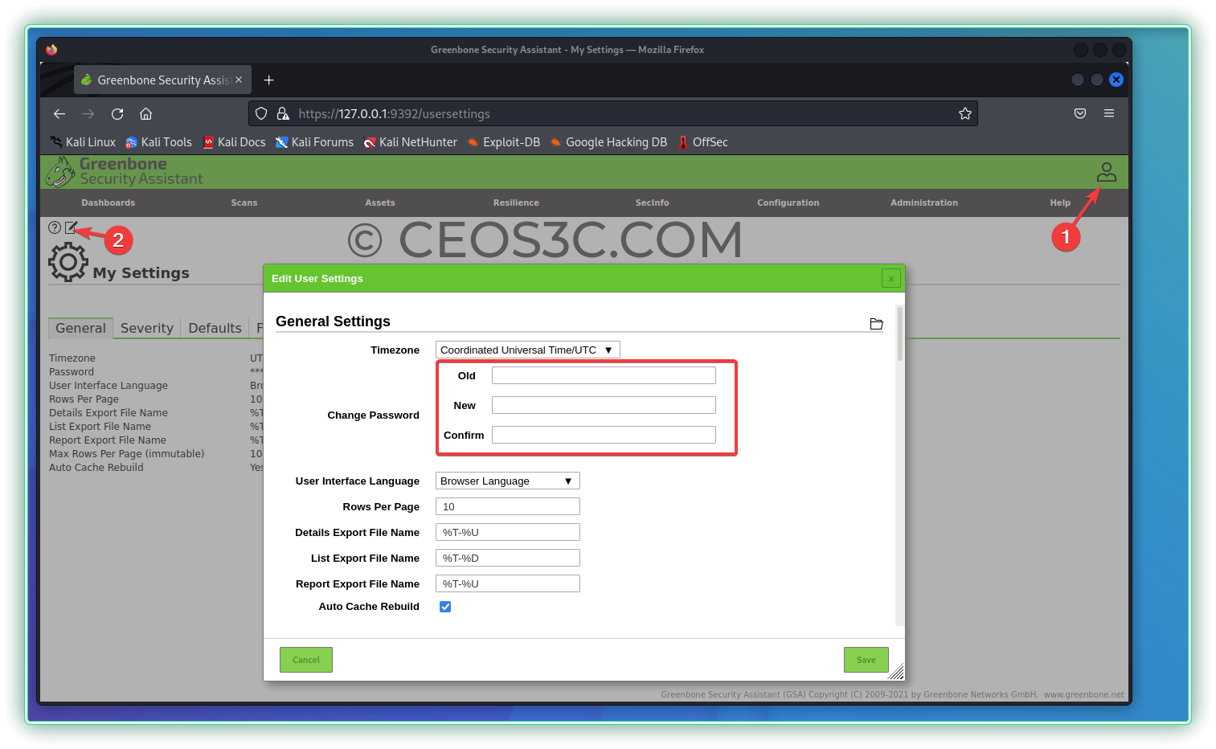
Task: Click the folder icon in Edit User Settings
Action: [876, 323]
